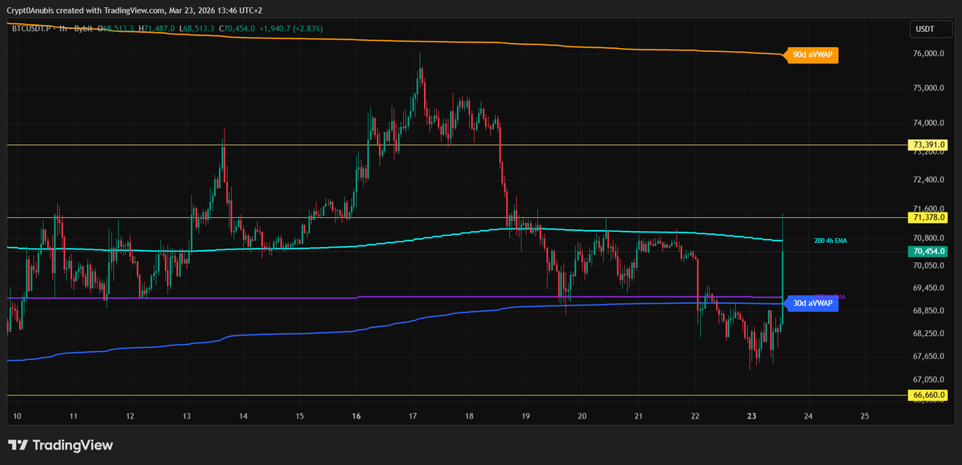Viewport: 962px width, 465px height.
Task: Click the high value H71,487.0
Action: point(156,29)
